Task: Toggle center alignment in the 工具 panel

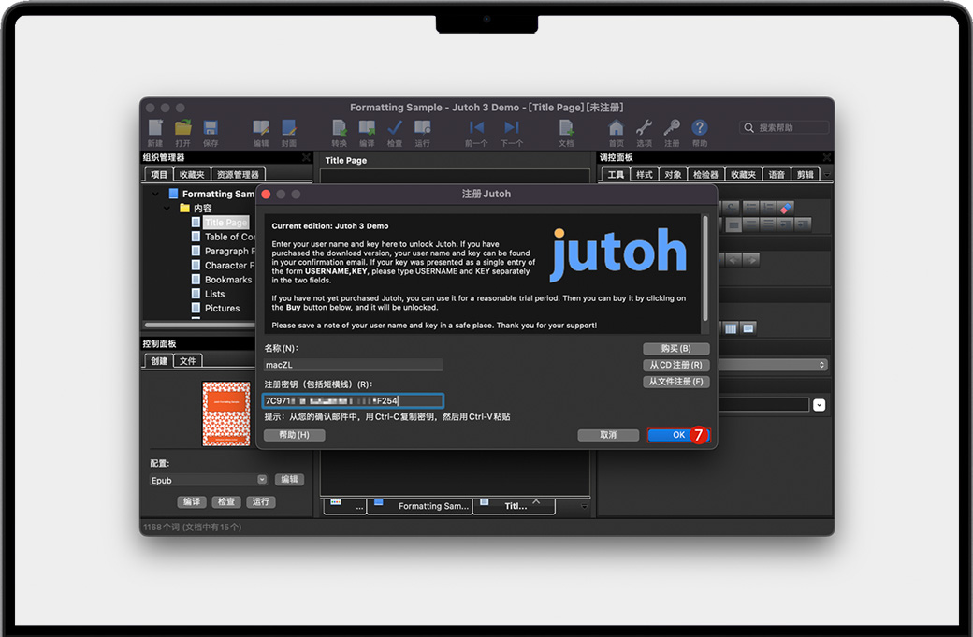Action: click(768, 224)
